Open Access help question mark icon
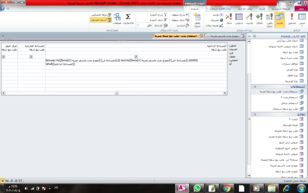The height and width of the screenshot is (193, 308). point(3,8)
